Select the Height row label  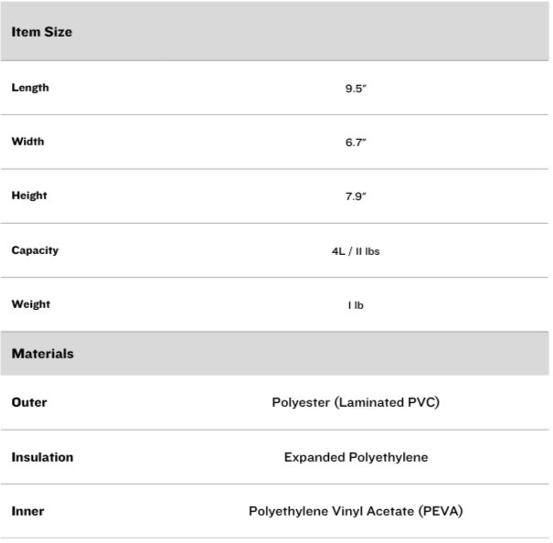(x=29, y=196)
